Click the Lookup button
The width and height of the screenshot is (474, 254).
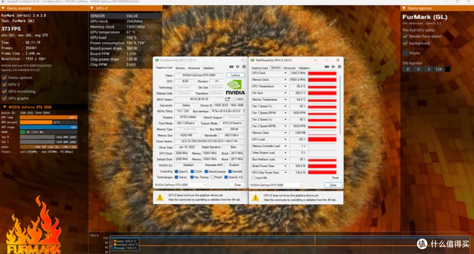pyautogui.click(x=235, y=75)
